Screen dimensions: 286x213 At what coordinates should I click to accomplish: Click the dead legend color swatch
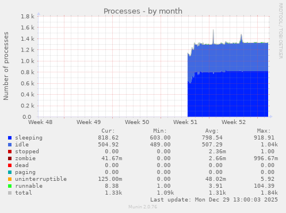pyautogui.click(x=10, y=165)
